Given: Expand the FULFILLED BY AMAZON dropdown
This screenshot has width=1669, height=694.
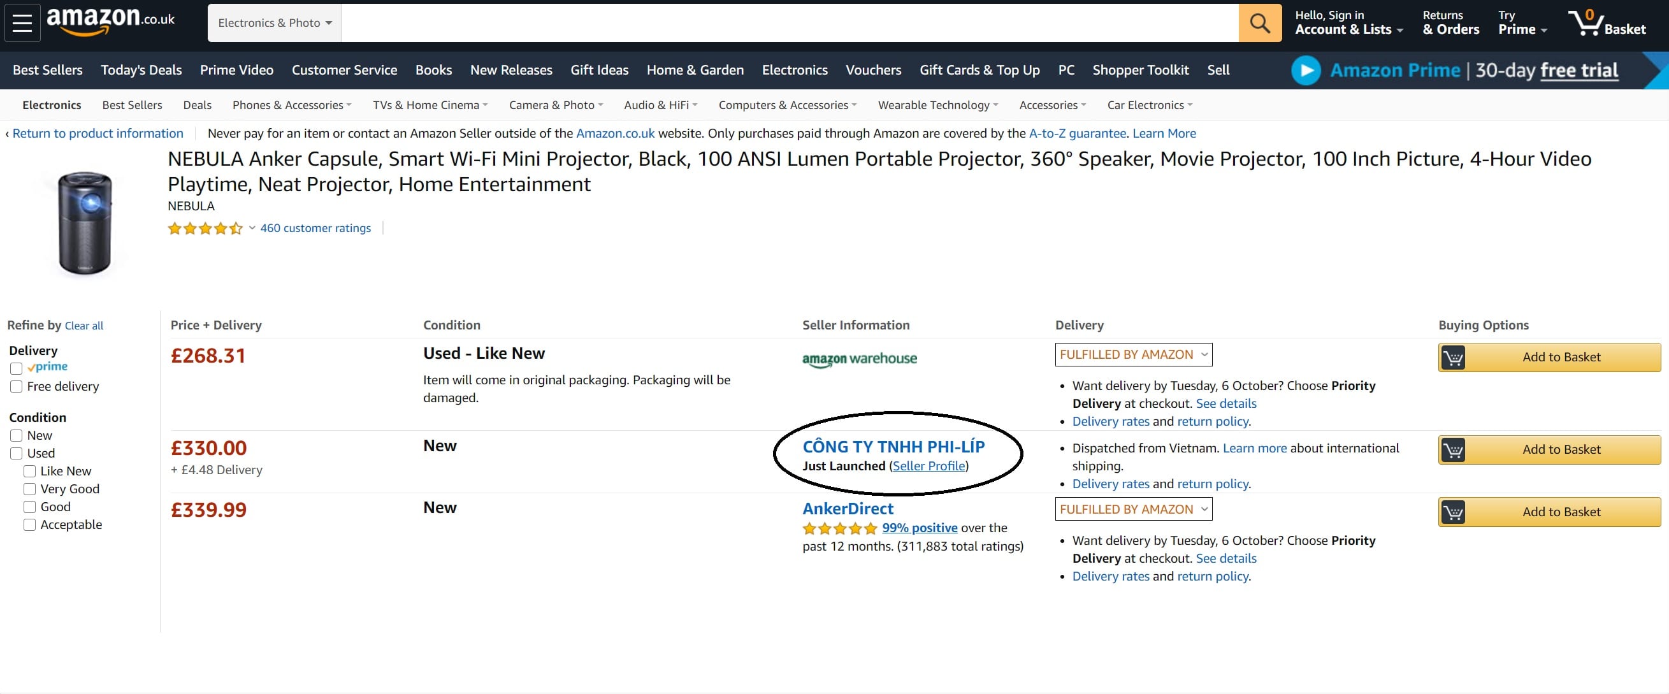Looking at the screenshot, I should [1132, 354].
